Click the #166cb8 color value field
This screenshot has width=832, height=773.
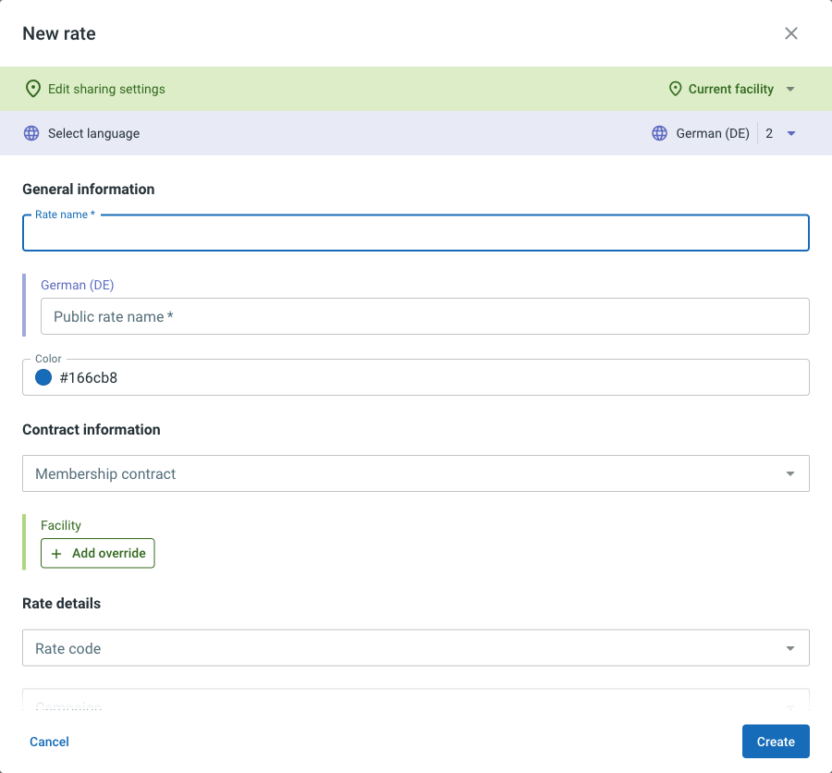(415, 377)
